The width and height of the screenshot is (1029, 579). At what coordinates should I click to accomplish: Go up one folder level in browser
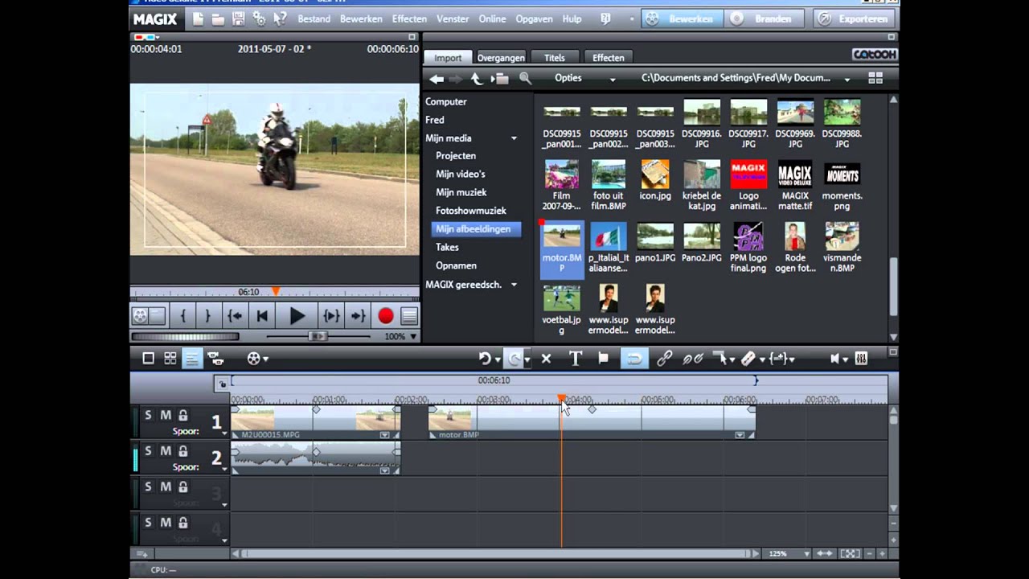click(477, 79)
